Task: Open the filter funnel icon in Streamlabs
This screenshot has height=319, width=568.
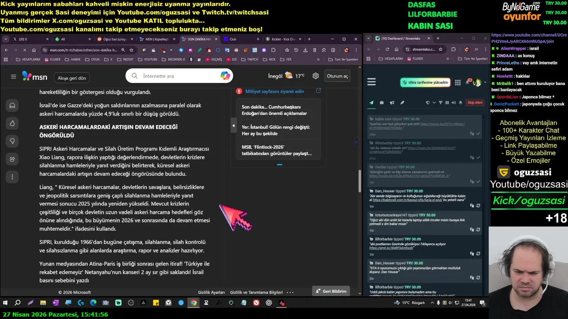Action: [441, 103]
